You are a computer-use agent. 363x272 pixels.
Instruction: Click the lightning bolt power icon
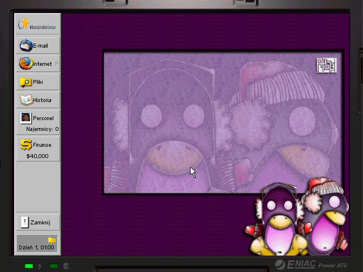click(x=40, y=266)
